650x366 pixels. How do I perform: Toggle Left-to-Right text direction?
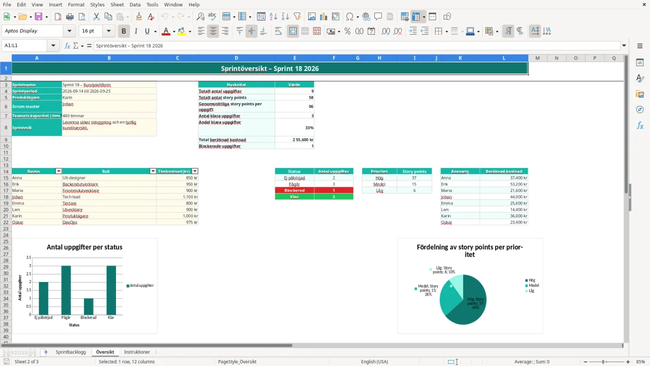508,31
